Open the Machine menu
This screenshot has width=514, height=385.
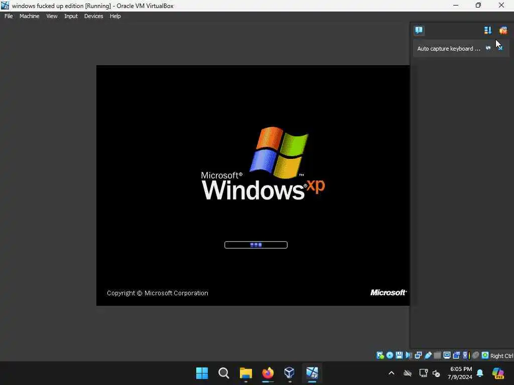tap(29, 16)
